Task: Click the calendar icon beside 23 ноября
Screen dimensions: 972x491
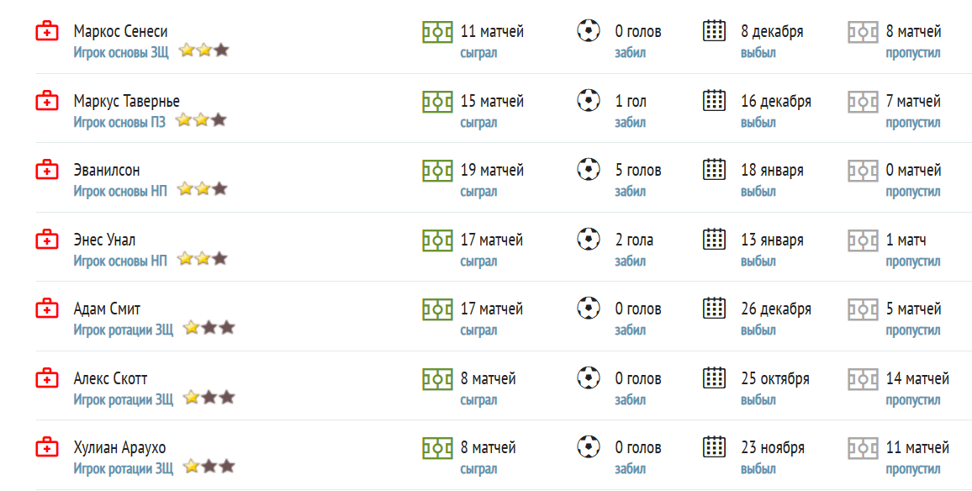Action: tap(714, 446)
